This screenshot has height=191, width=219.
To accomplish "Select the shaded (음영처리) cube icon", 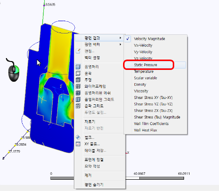I will (x=78, y=67).
